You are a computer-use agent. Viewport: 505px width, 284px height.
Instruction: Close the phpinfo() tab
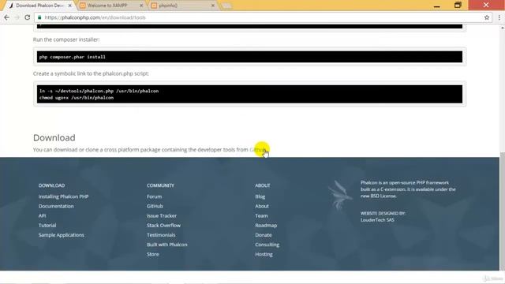click(212, 6)
